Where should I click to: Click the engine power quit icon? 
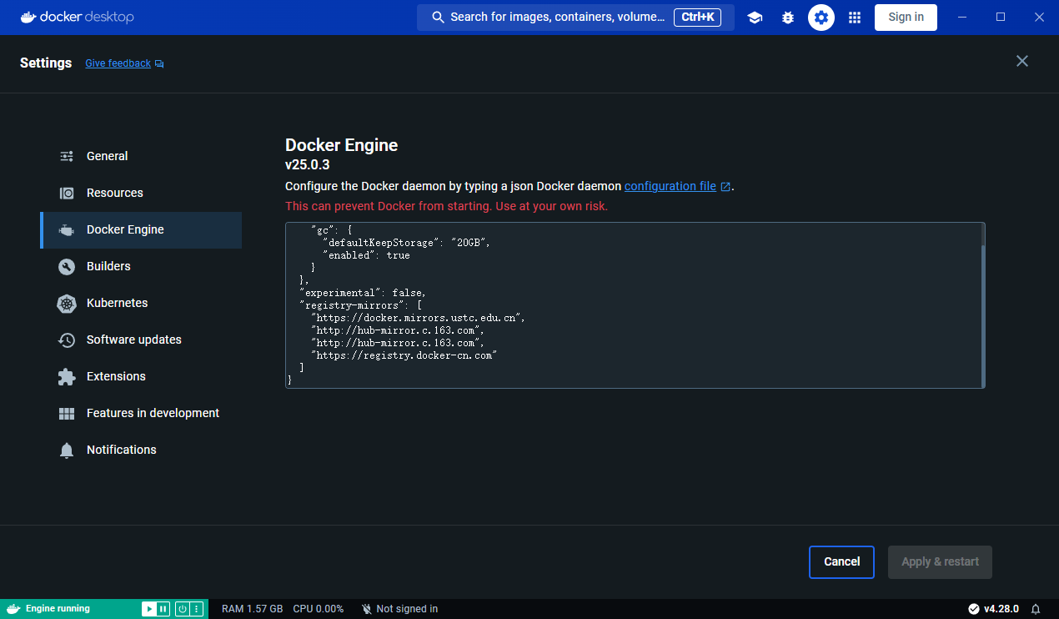tap(182, 609)
